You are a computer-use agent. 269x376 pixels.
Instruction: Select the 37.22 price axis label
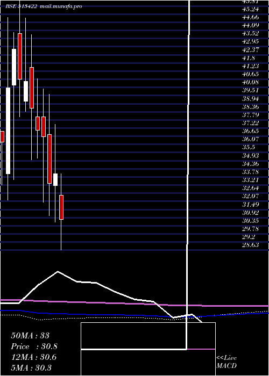tap(251, 123)
